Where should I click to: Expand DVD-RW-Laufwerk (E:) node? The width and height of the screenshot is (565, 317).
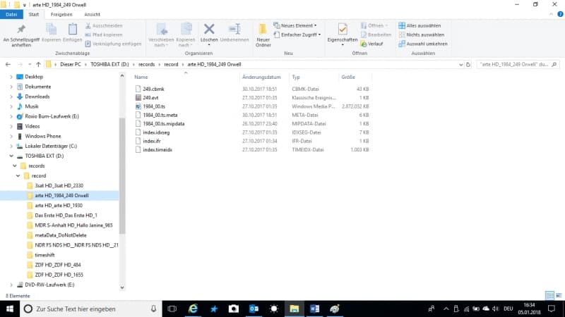11,285
